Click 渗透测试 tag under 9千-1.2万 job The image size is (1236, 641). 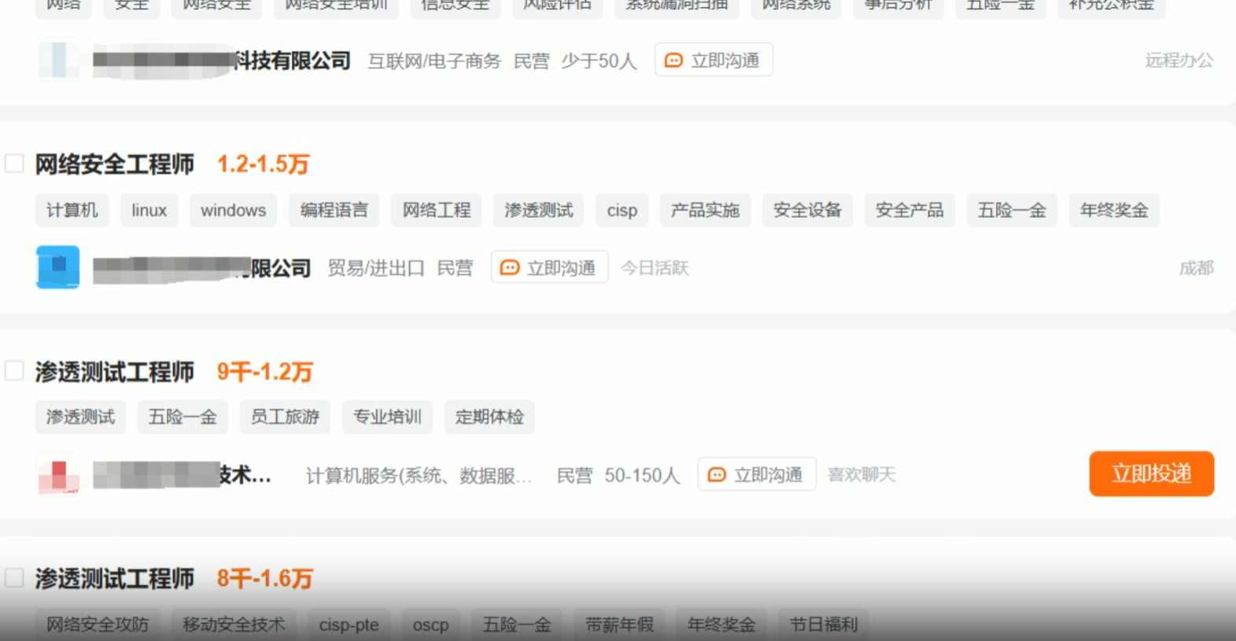point(80,417)
